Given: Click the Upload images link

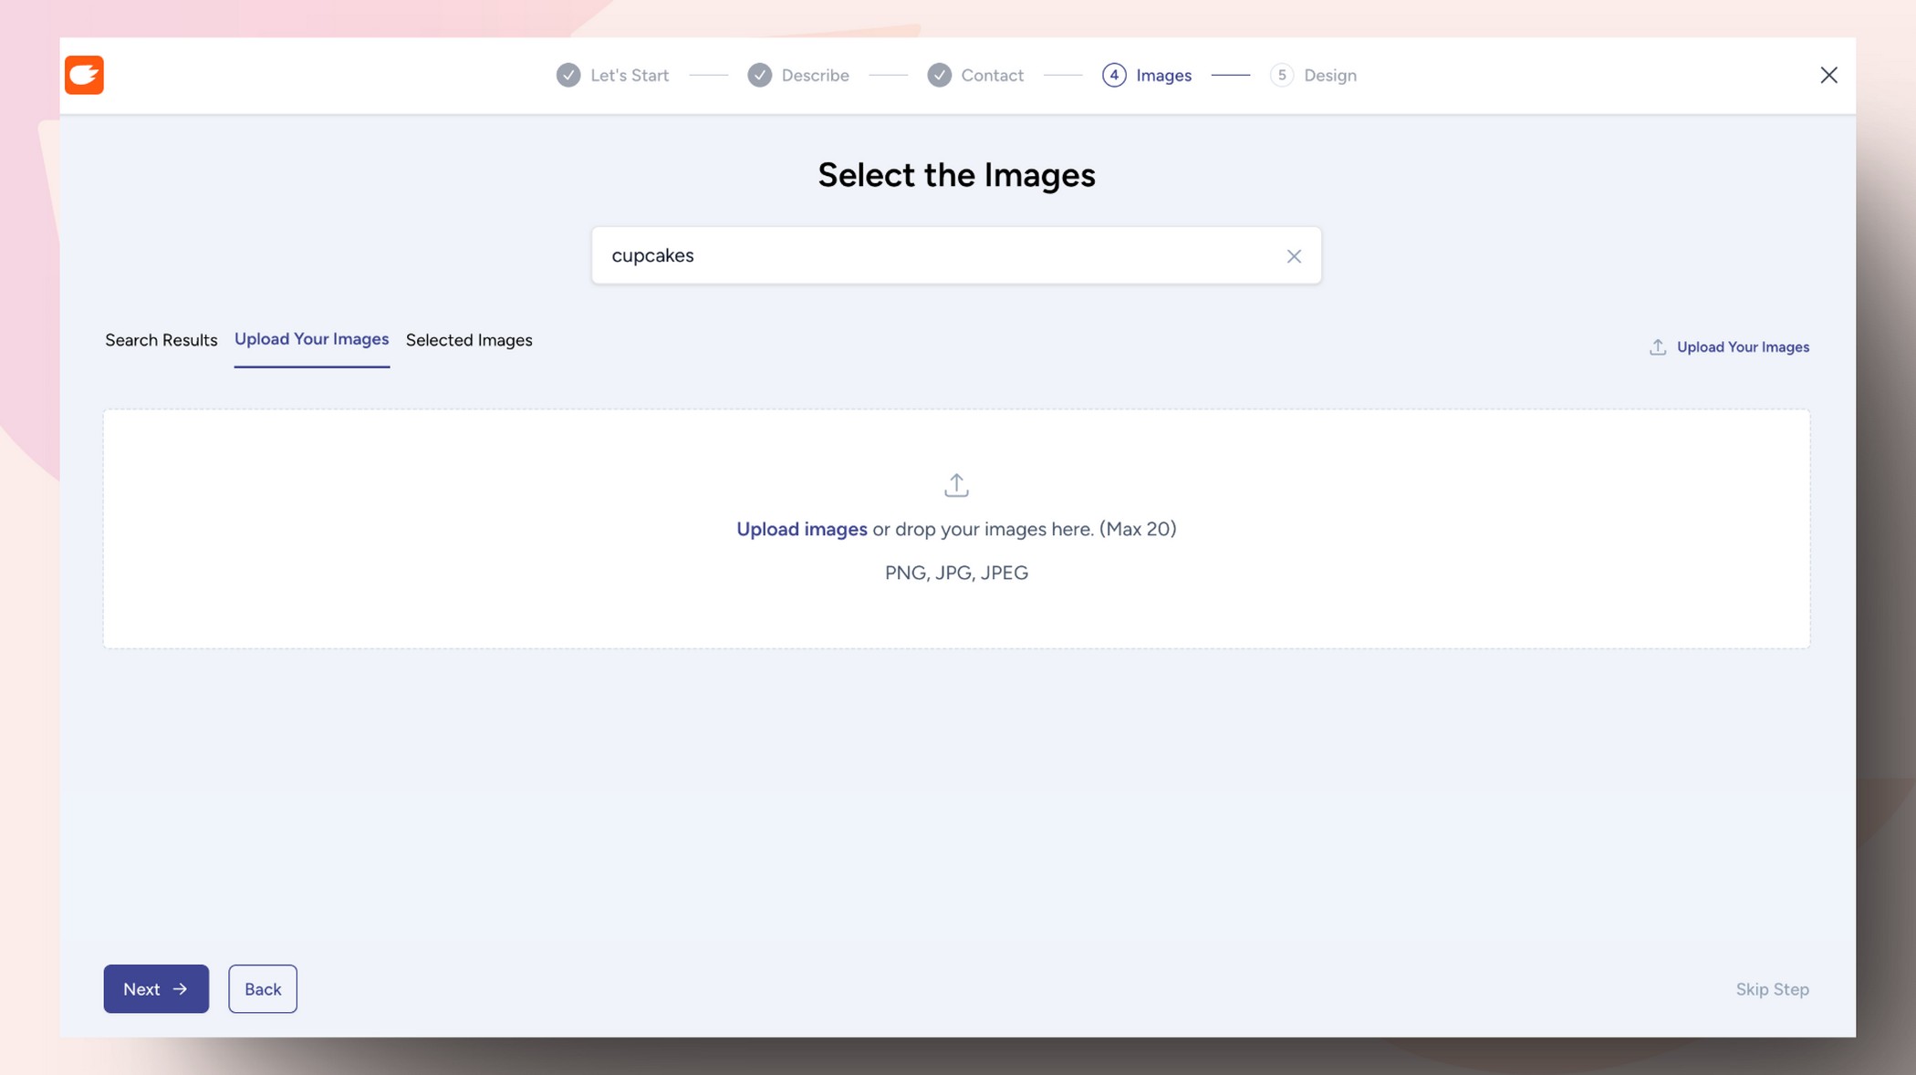Looking at the screenshot, I should 801,529.
